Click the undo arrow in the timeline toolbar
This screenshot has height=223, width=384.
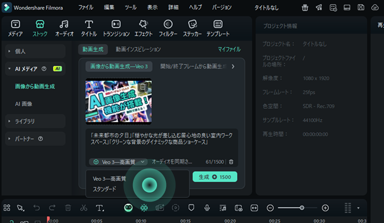click(x=36, y=208)
